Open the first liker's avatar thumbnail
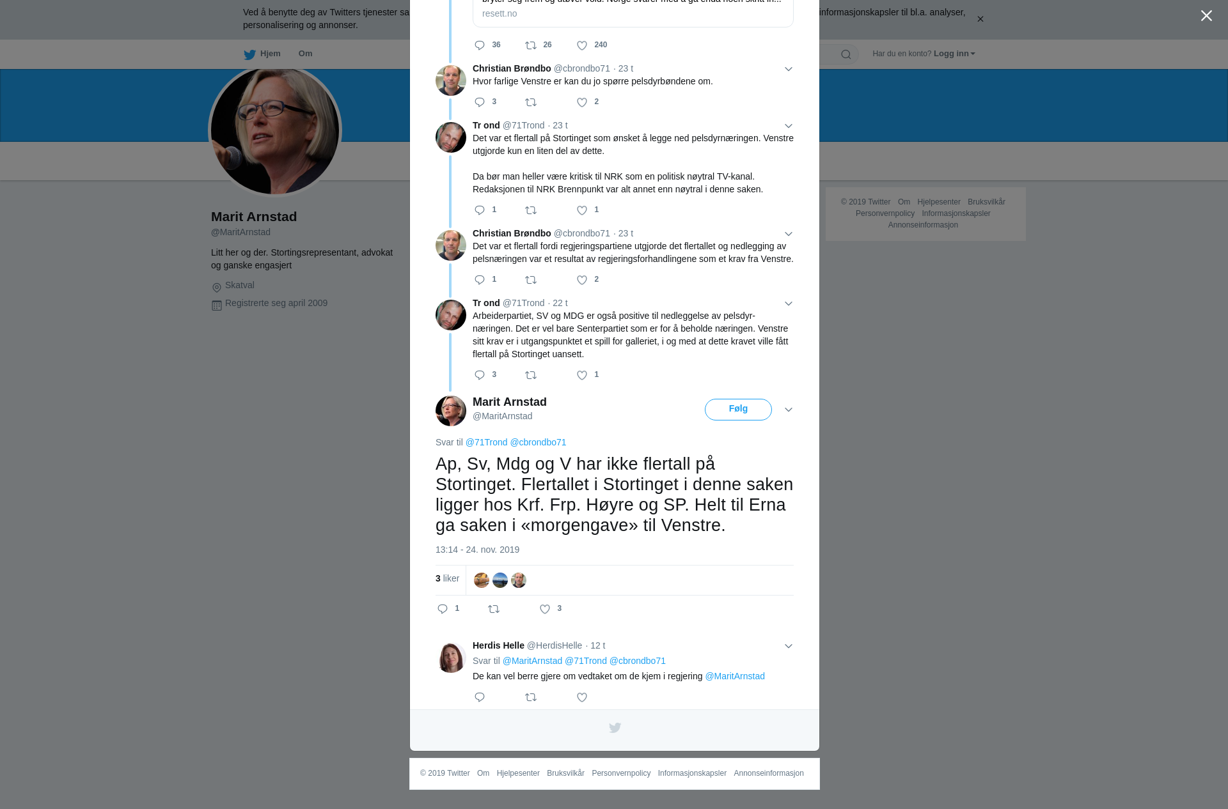The height and width of the screenshot is (809, 1228). [x=482, y=580]
